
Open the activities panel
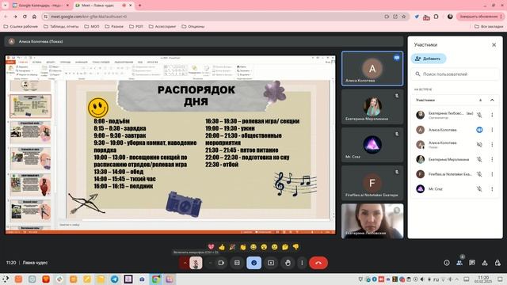tap(485, 263)
